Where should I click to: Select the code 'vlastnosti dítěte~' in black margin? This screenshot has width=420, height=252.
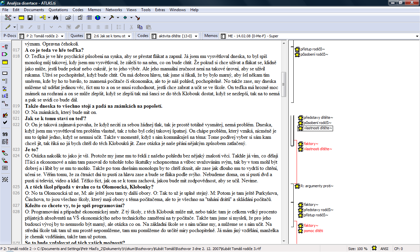click(315, 128)
